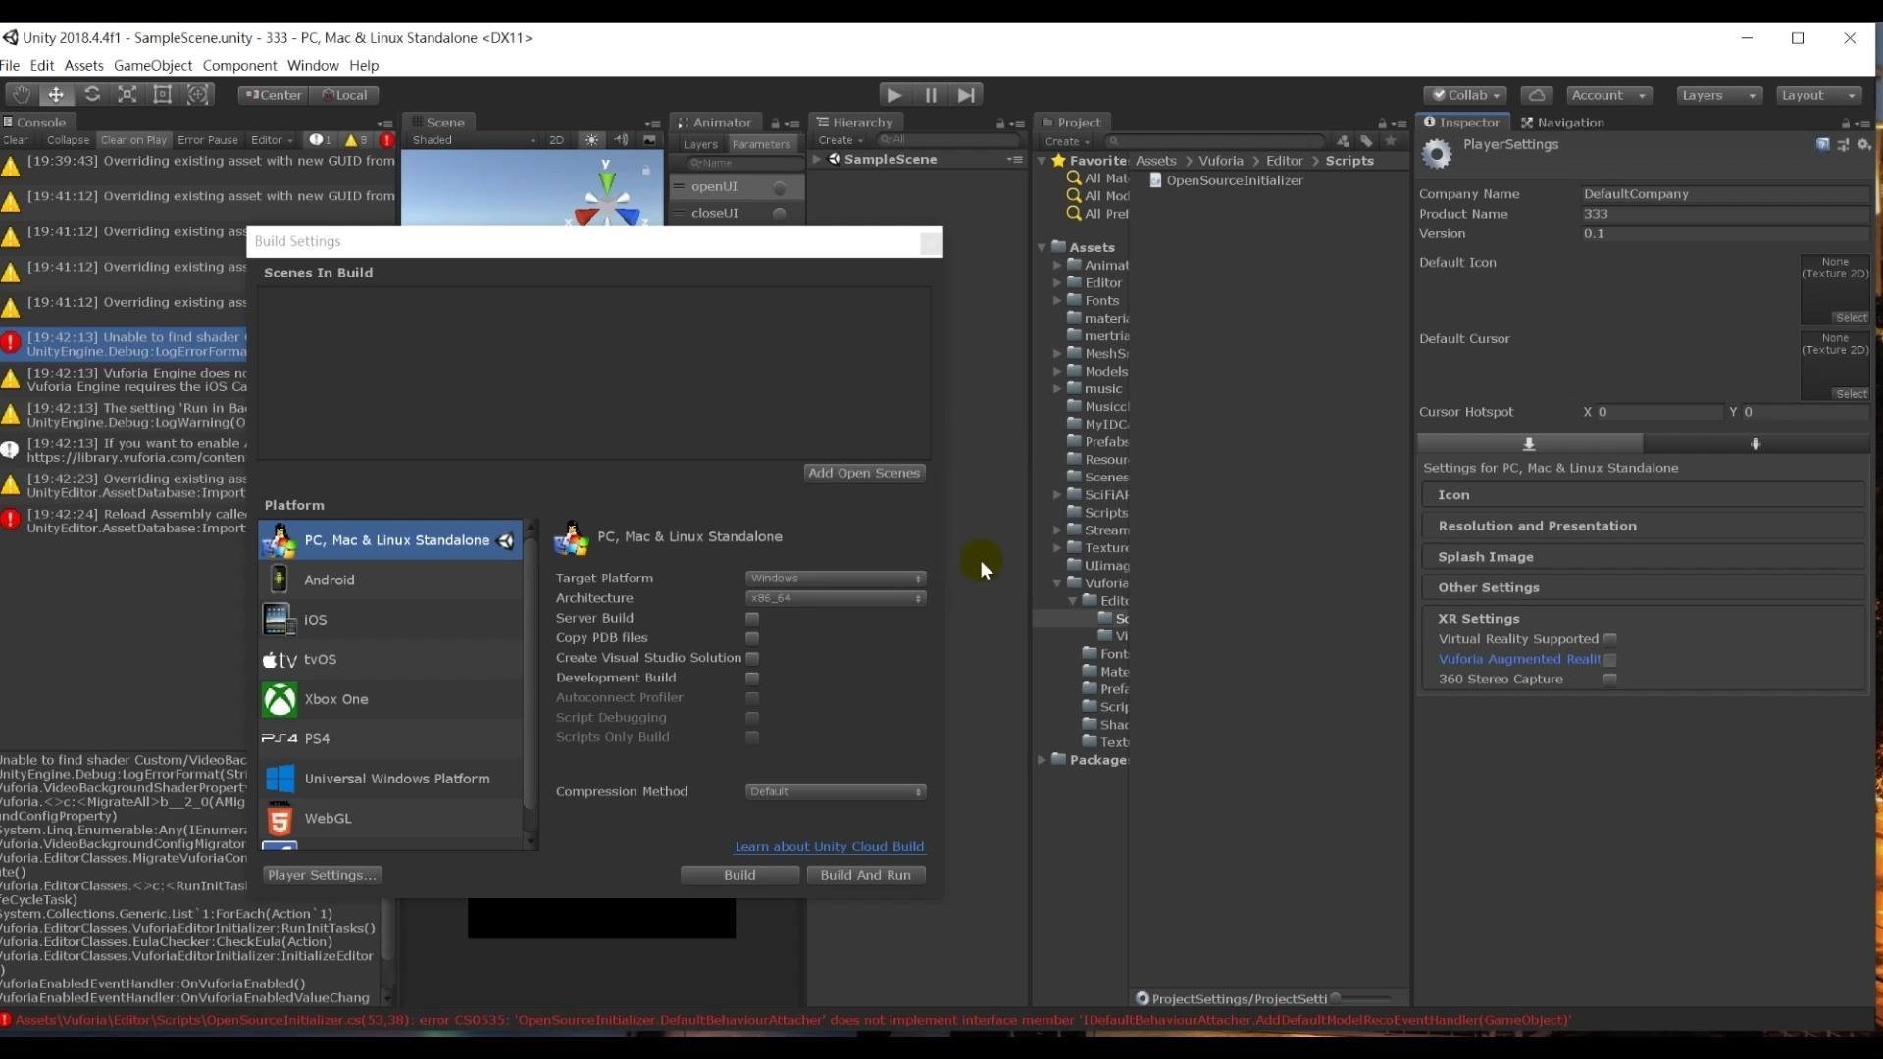1883x1059 pixels.
Task: Click the Build And Run button
Action: coord(865,875)
